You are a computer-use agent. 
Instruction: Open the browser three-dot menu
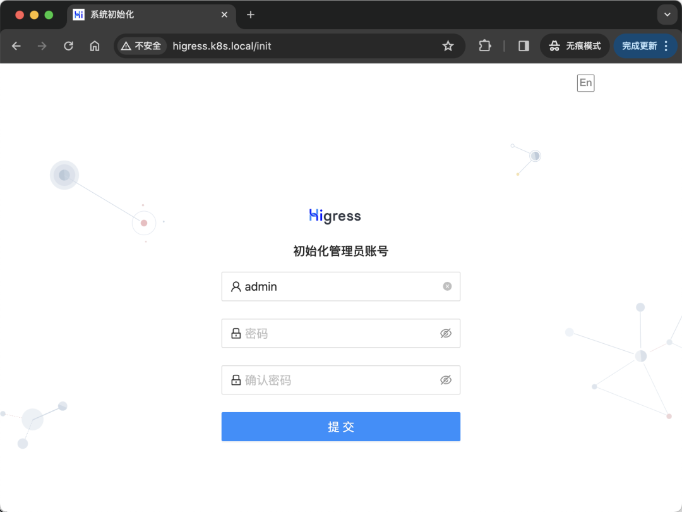(x=666, y=46)
